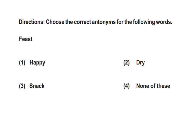Choose the Dry answer option
This screenshot has width=189, height=126.
pyautogui.click(x=140, y=63)
